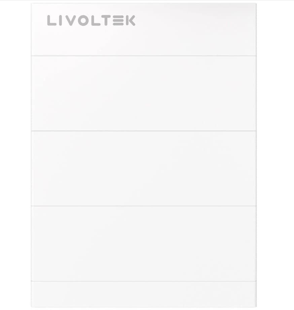Click the seam between third and fourth modules
The height and width of the screenshot is (310, 294).
tap(144, 206)
